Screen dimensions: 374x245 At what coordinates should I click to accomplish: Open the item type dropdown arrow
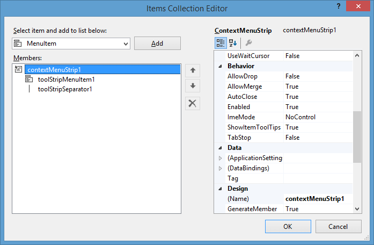126,44
